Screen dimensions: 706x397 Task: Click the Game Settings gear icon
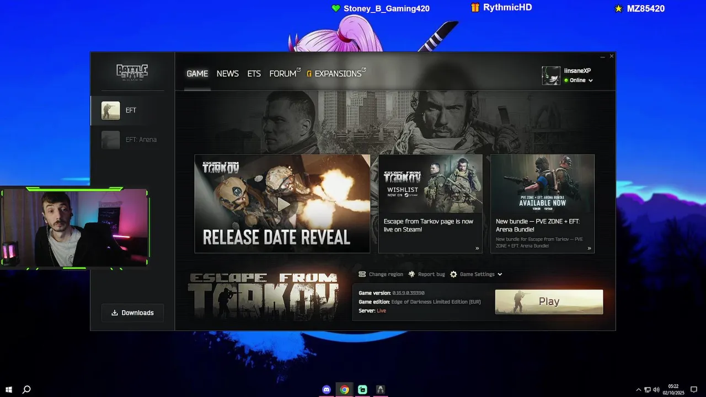click(x=453, y=274)
